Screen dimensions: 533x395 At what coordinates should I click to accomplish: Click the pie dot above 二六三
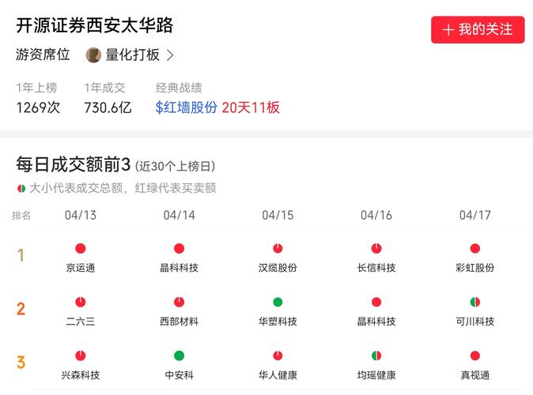click(x=81, y=302)
